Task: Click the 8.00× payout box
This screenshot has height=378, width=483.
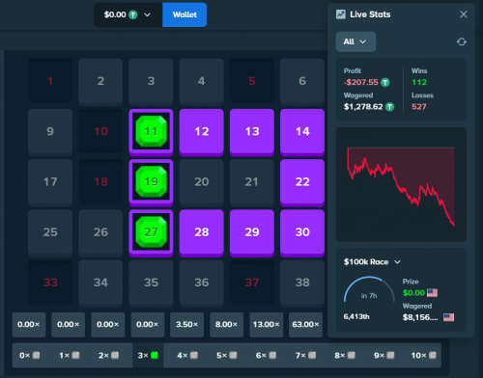Action: (x=226, y=325)
